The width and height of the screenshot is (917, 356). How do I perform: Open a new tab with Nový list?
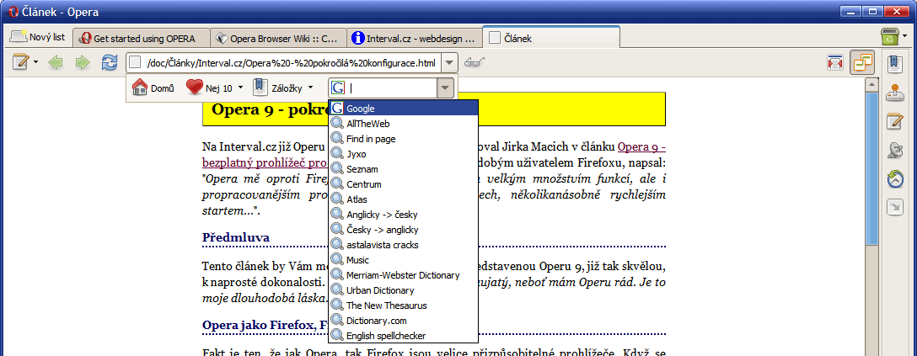37,37
